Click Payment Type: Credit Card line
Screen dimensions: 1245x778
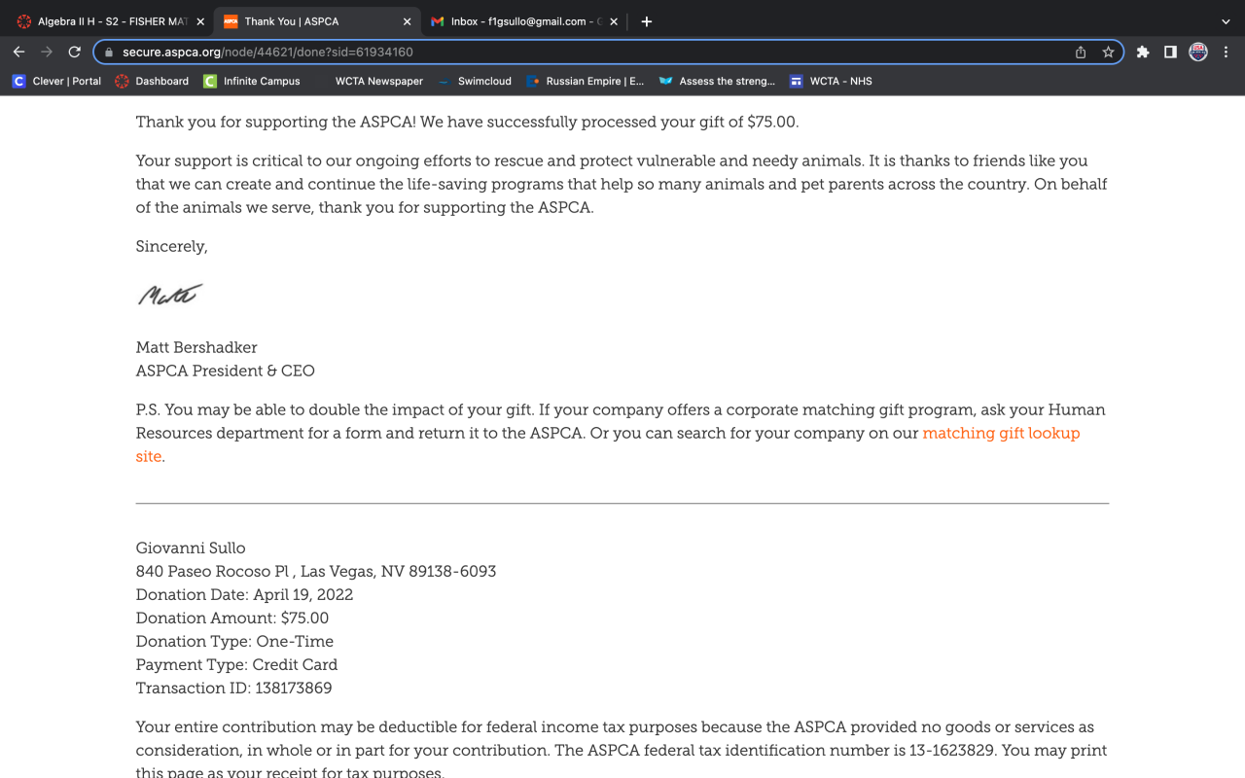pos(236,665)
